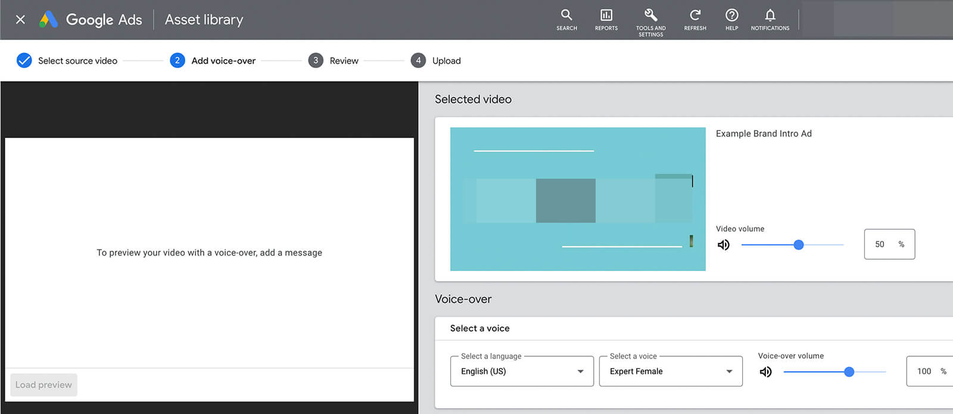Click the Refresh icon
The width and height of the screenshot is (953, 414).
695,15
